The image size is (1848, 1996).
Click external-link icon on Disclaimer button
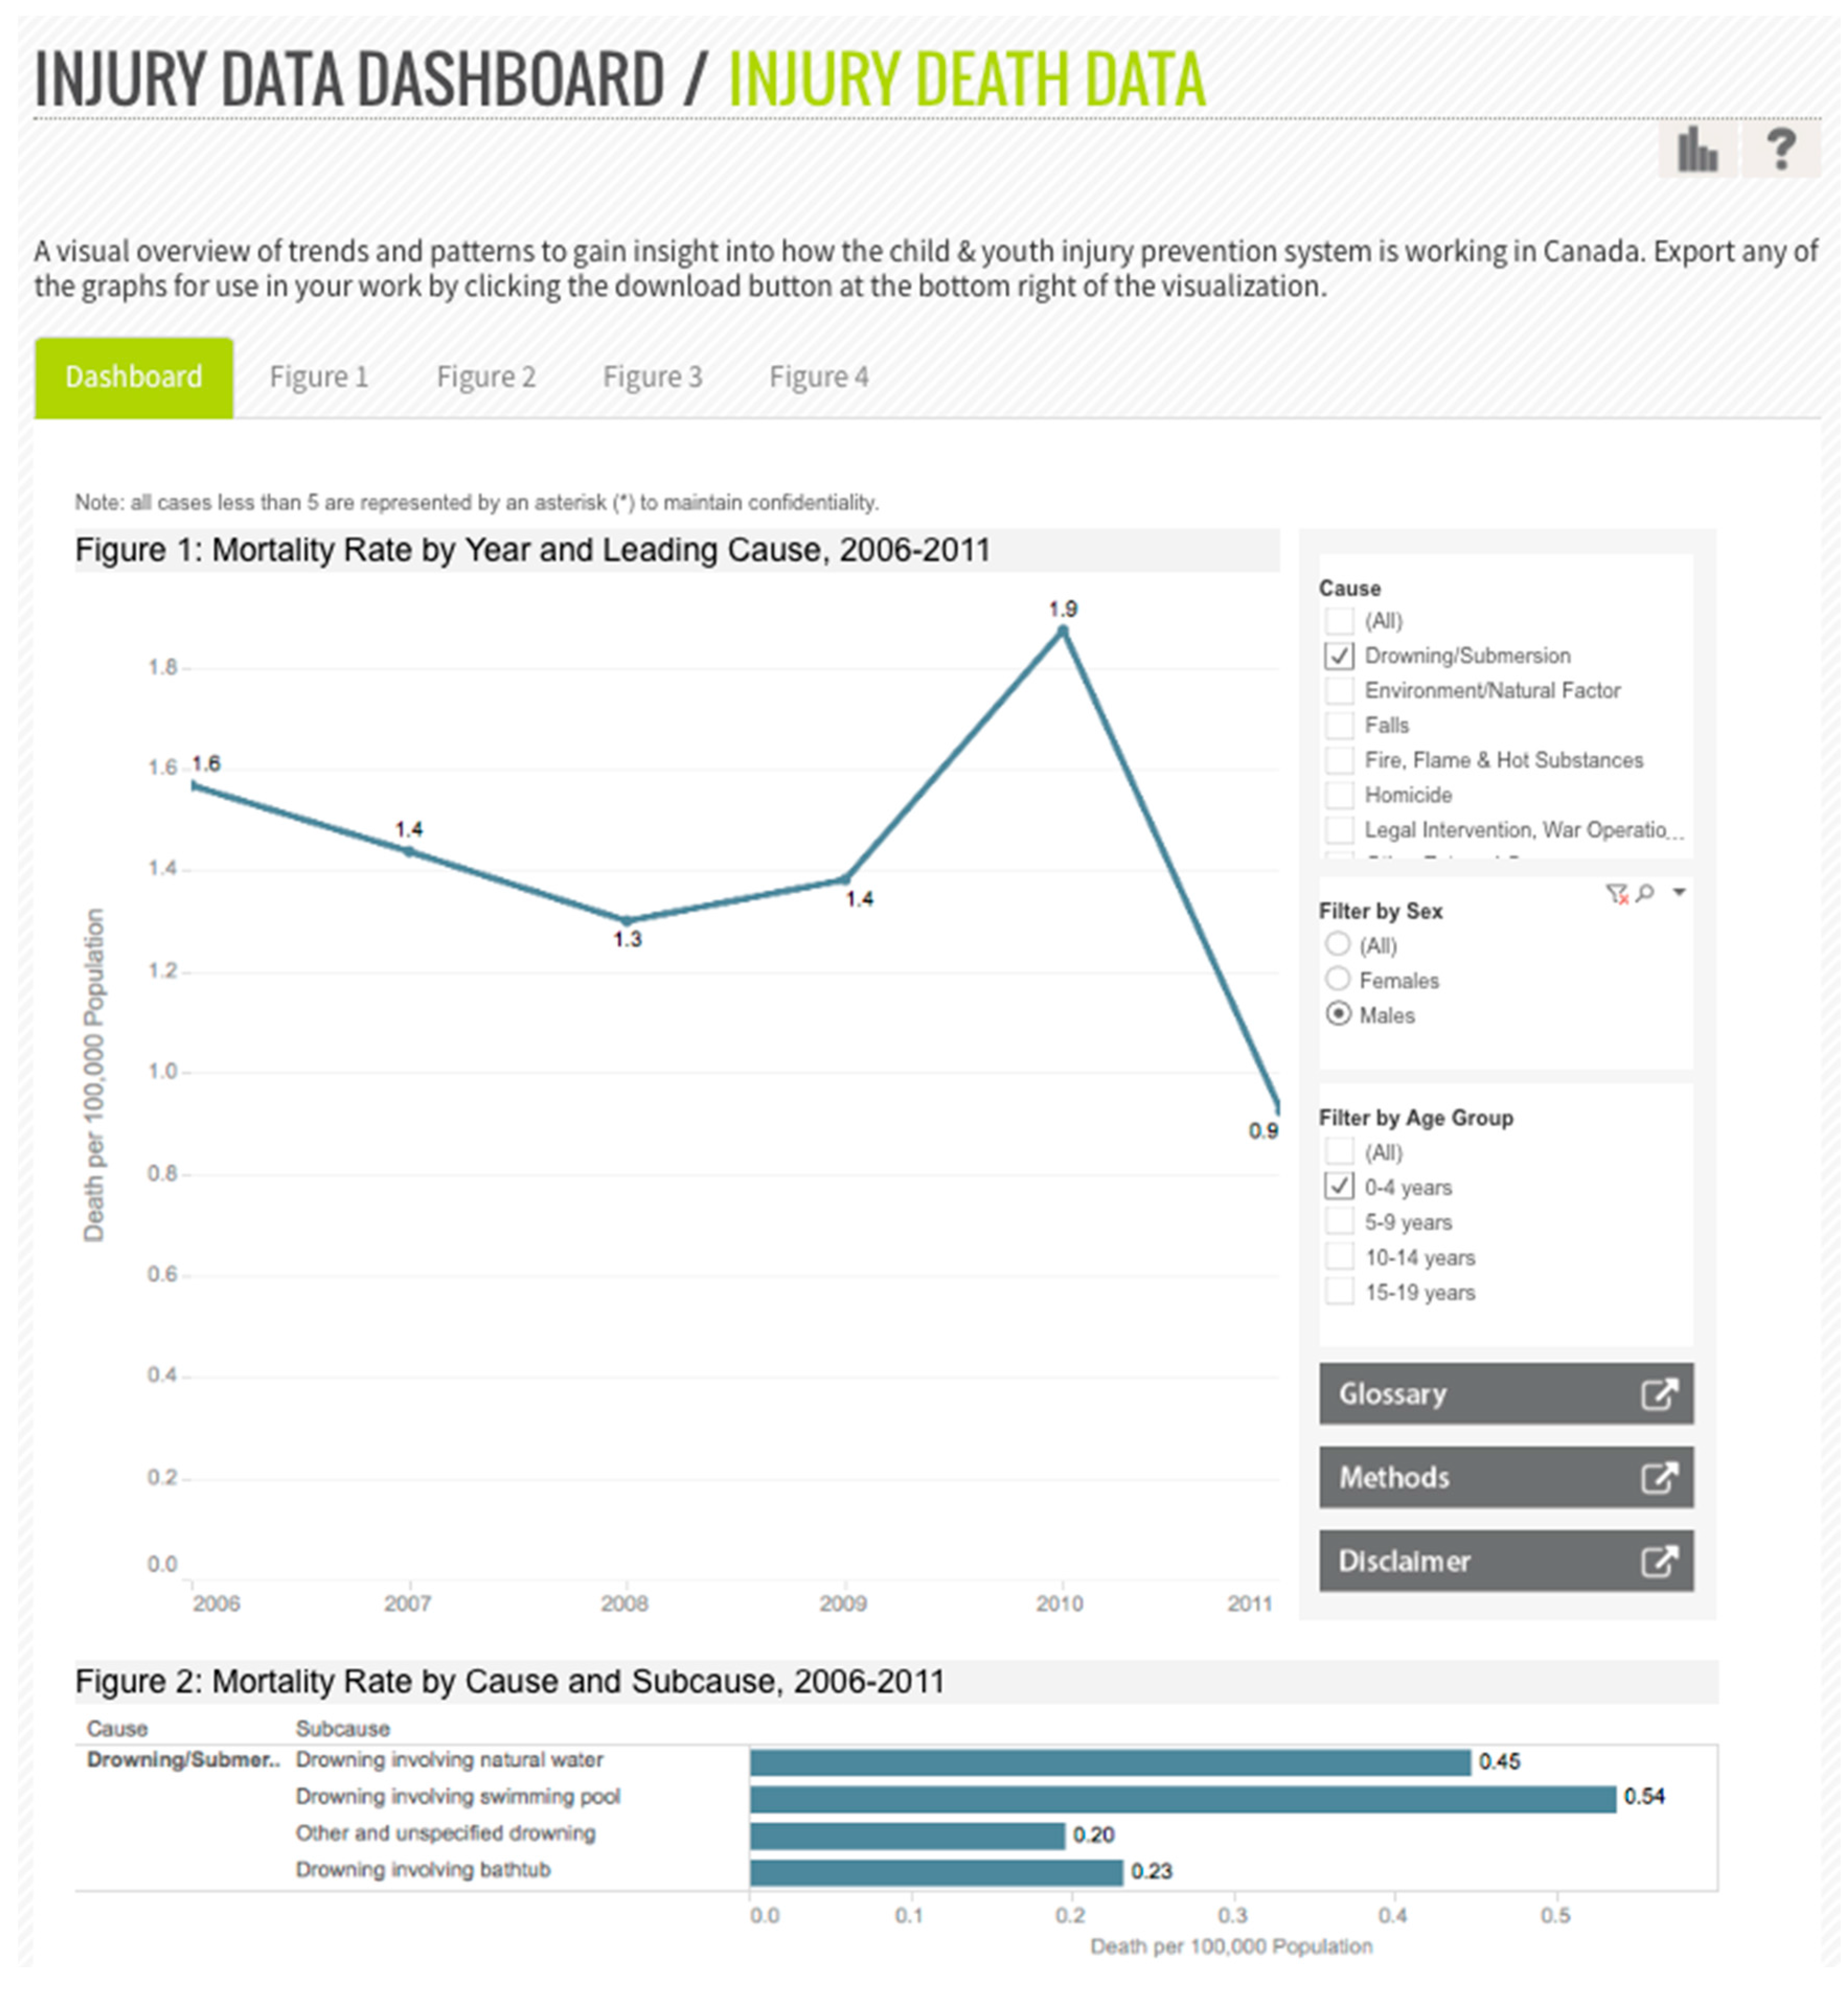coord(1659,1561)
